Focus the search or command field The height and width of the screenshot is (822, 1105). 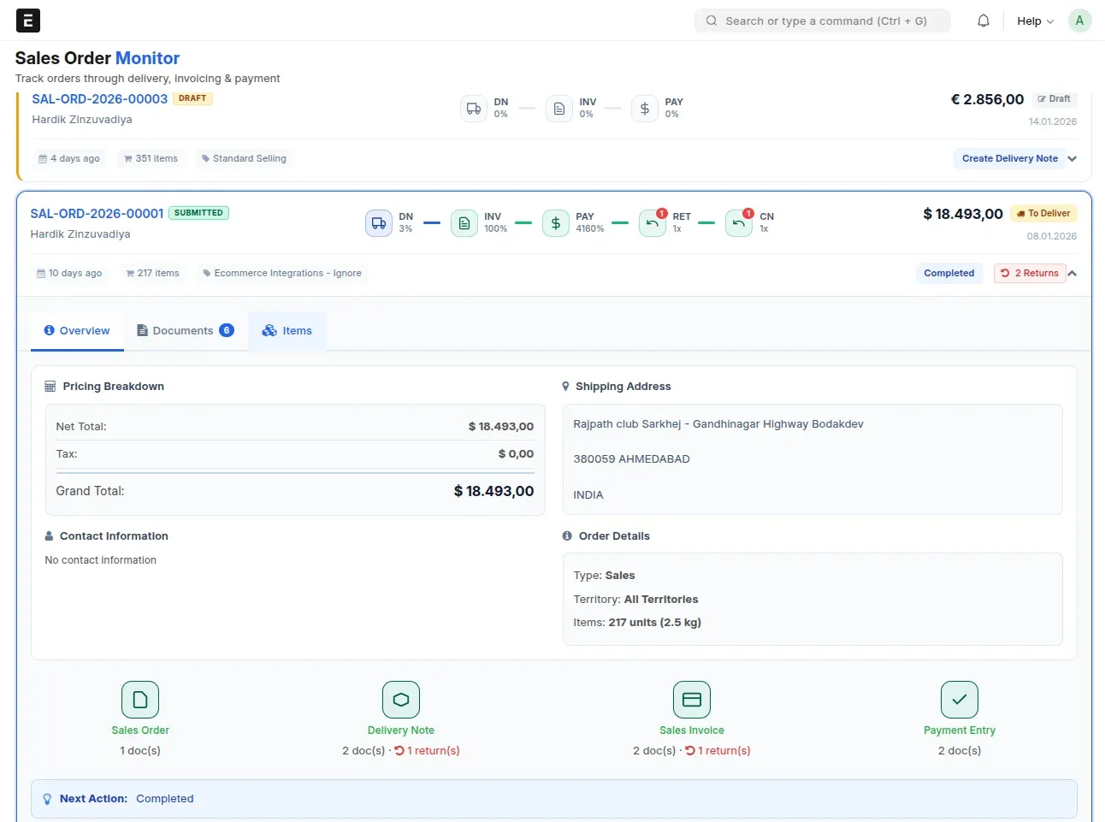[x=823, y=21]
